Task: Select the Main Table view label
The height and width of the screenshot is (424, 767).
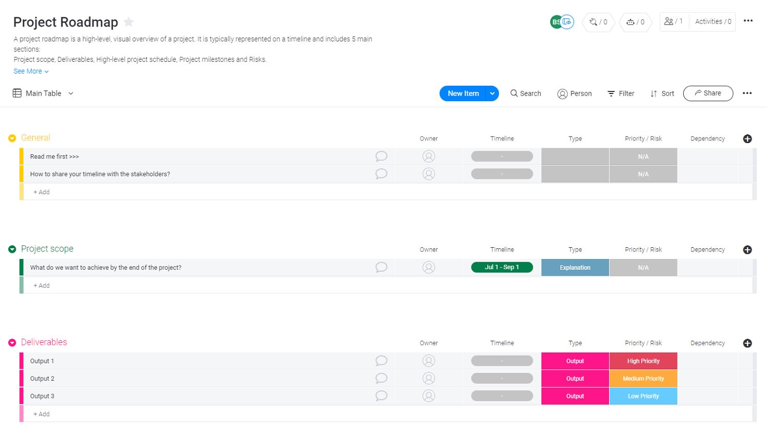Action: (43, 93)
